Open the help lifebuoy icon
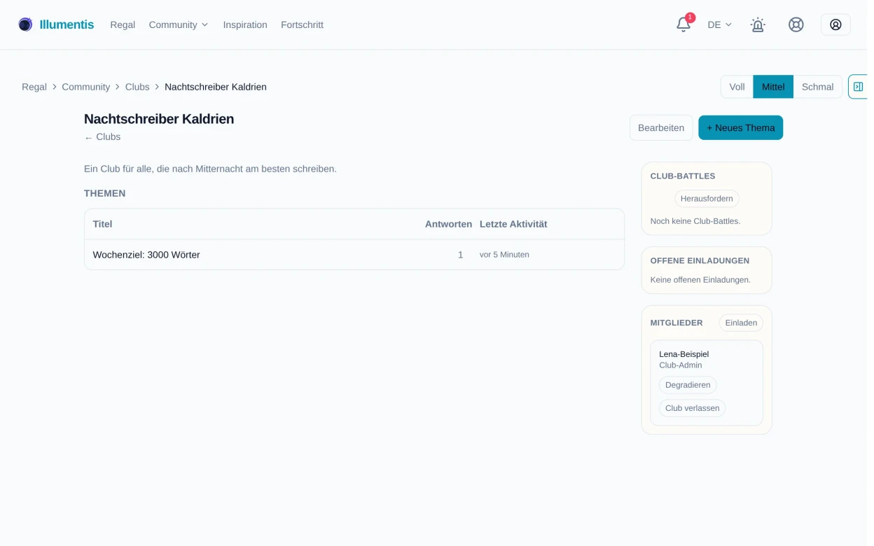This screenshot has height=546, width=874. (x=796, y=24)
